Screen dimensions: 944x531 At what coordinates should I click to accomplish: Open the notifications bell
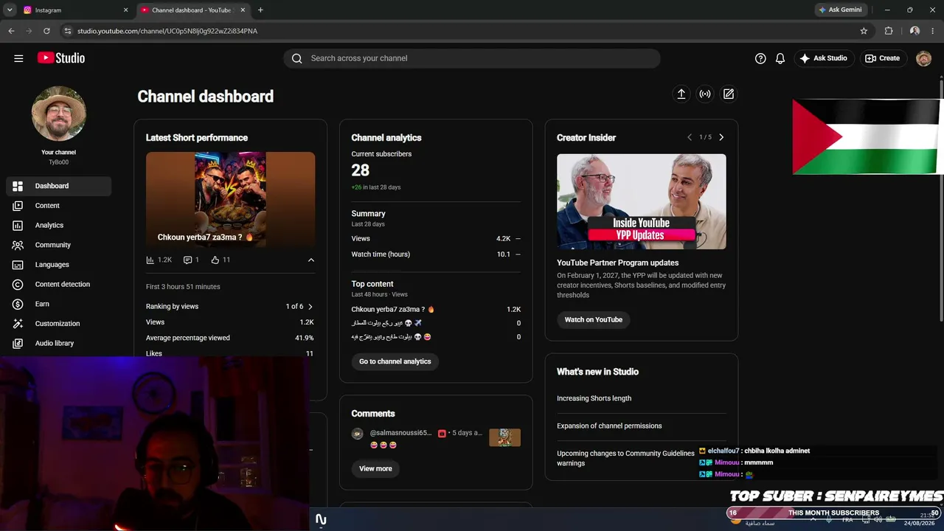click(780, 58)
